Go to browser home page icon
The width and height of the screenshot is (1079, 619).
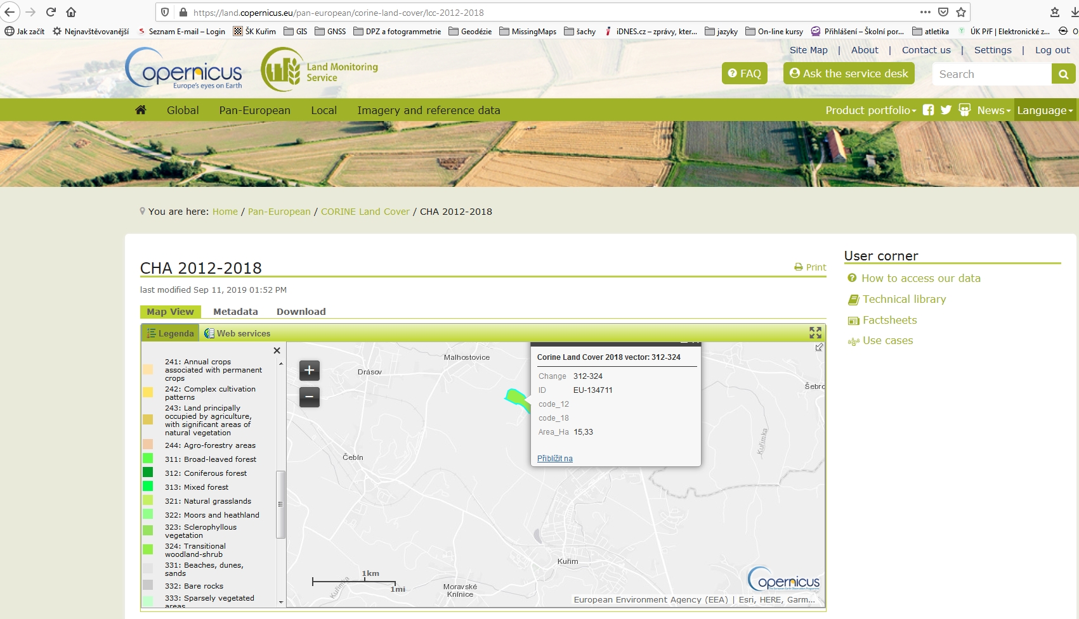click(x=71, y=12)
